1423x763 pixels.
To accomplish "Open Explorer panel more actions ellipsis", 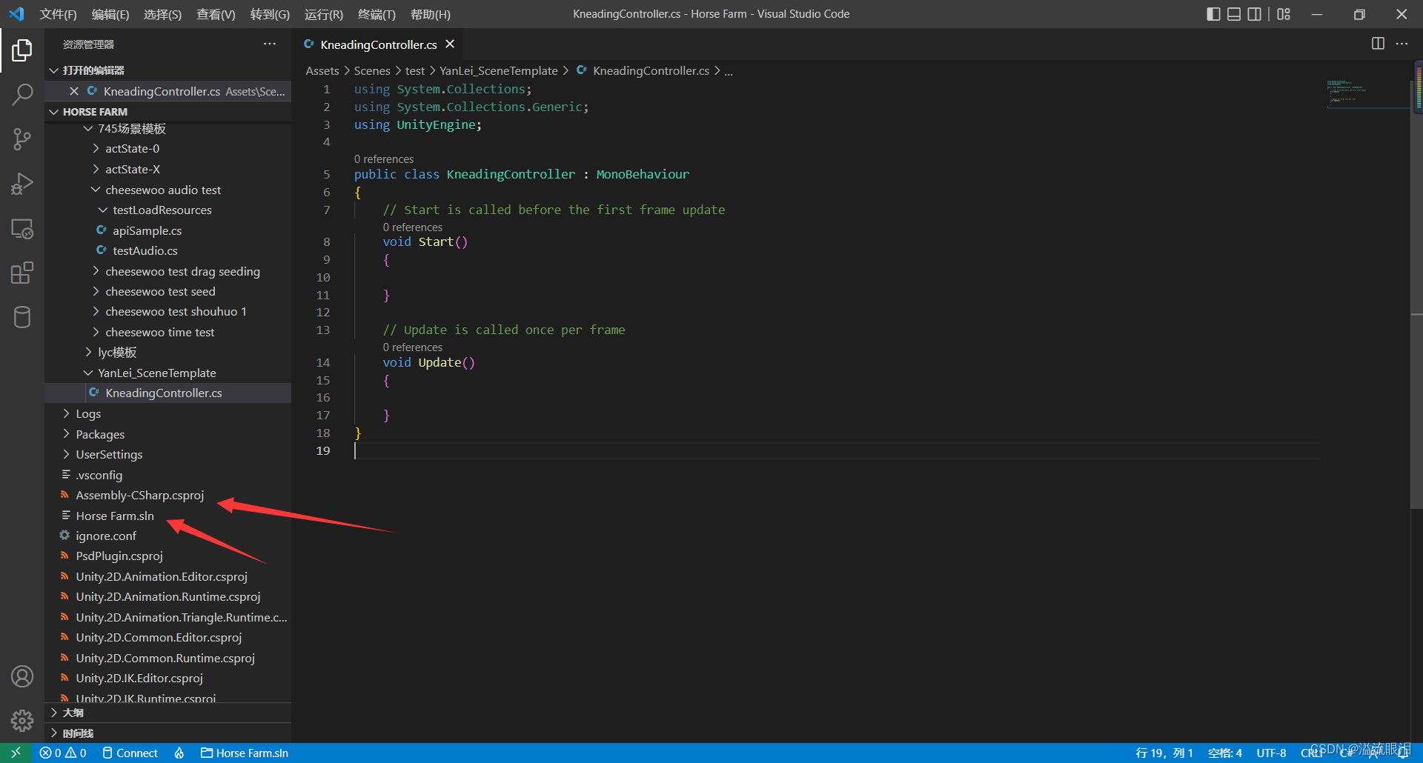I will pos(270,44).
